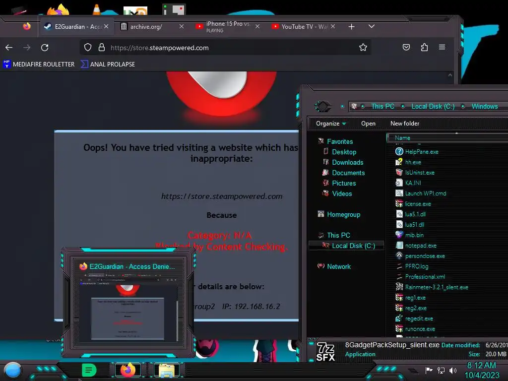This screenshot has width=508, height=381.
Task: Select lua51.dll file icon
Action: (x=399, y=225)
